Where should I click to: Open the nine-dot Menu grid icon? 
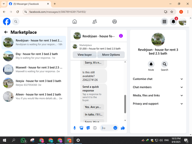(x=164, y=22)
